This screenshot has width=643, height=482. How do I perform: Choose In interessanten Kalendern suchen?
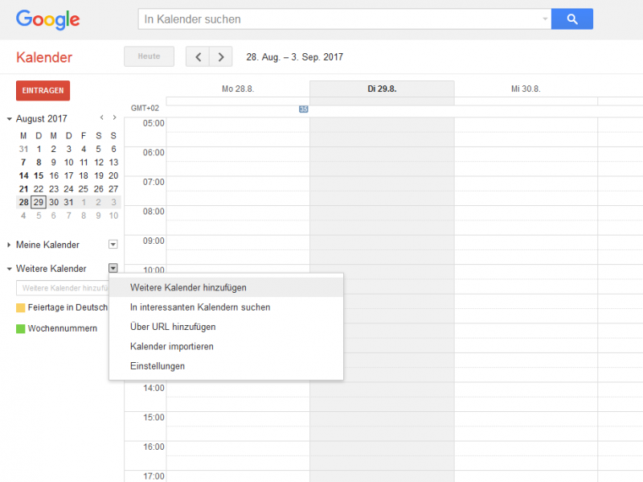pyautogui.click(x=226, y=307)
